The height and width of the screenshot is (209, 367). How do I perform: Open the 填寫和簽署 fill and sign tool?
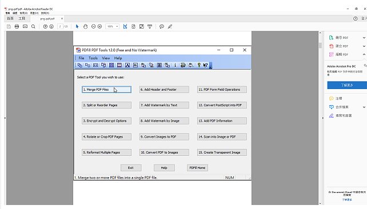coord(340,115)
